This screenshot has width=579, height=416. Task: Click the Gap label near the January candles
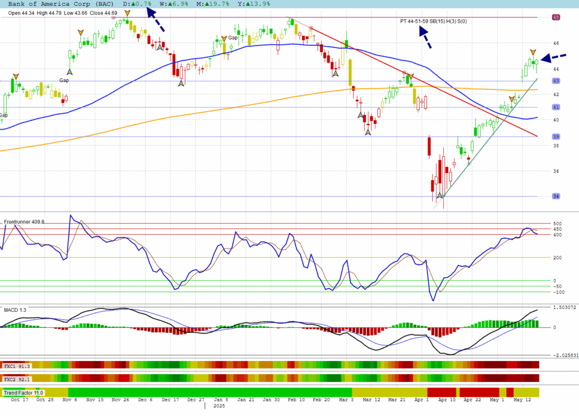click(232, 38)
